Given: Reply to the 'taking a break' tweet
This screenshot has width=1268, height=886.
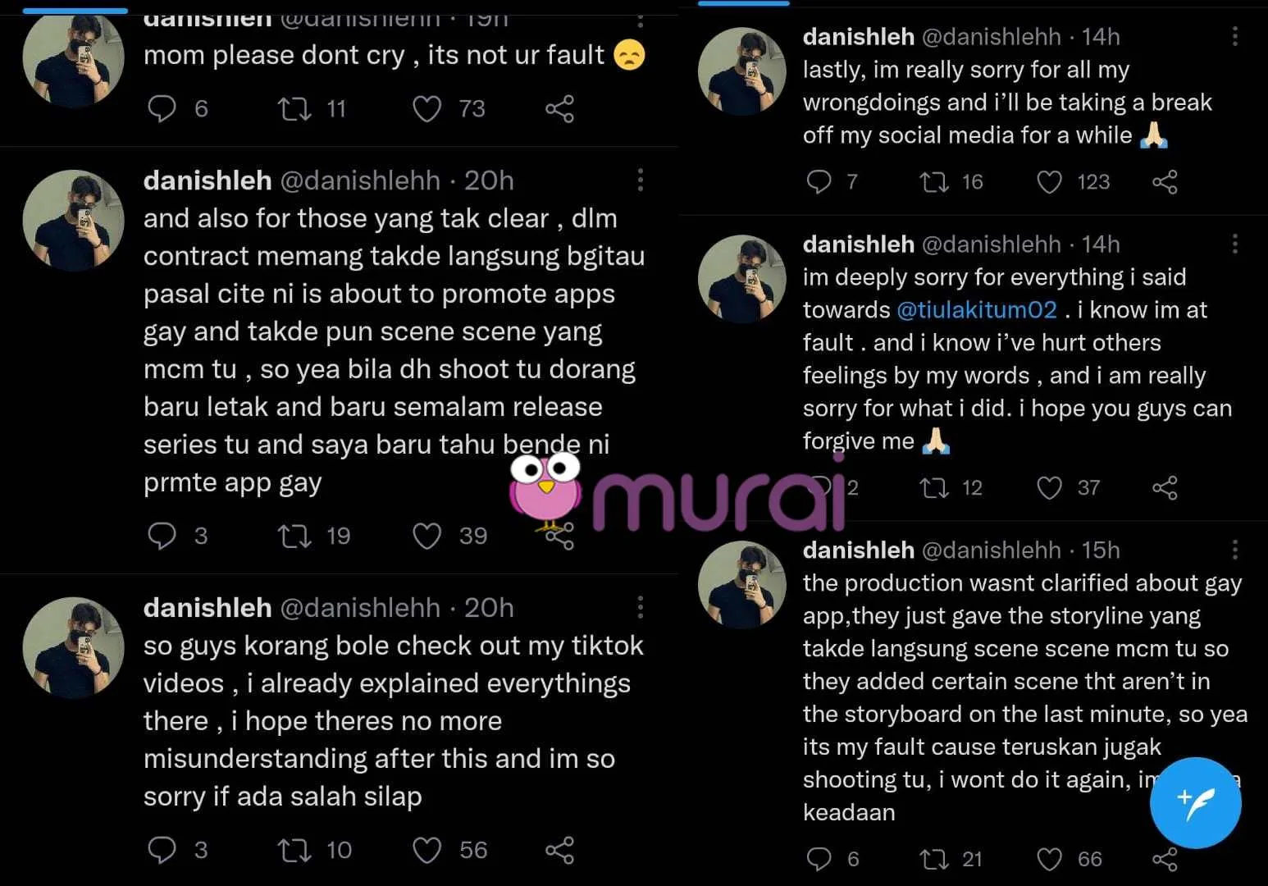Looking at the screenshot, I should (819, 181).
